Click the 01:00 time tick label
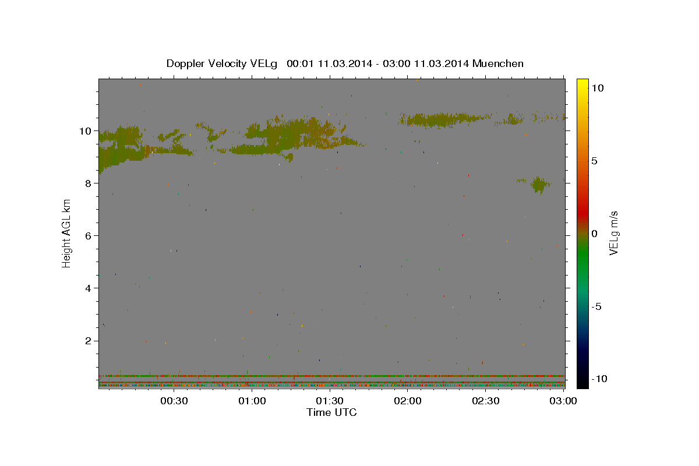Screen dimensions: 699x466 [x=252, y=401]
